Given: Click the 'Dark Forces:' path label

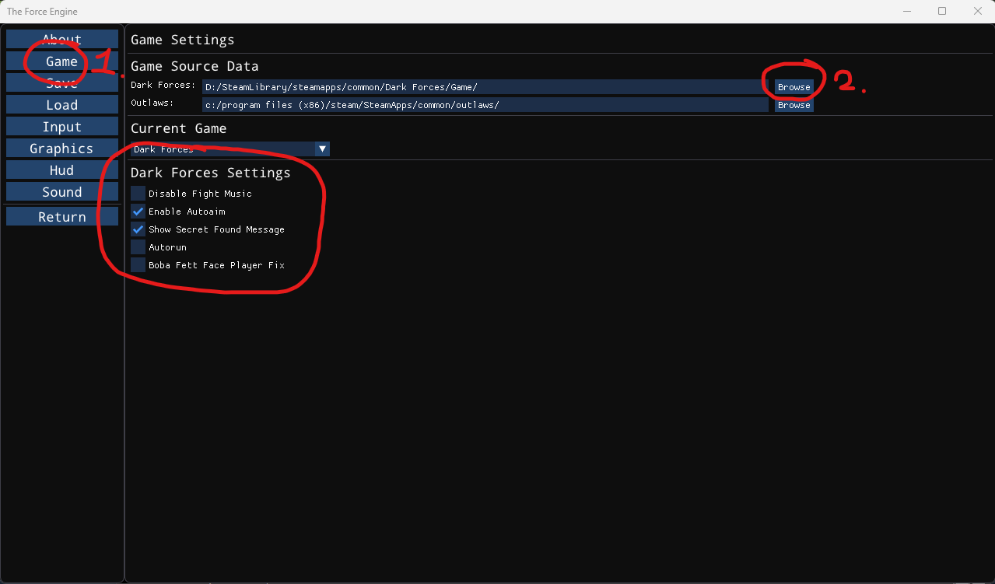Looking at the screenshot, I should (163, 85).
